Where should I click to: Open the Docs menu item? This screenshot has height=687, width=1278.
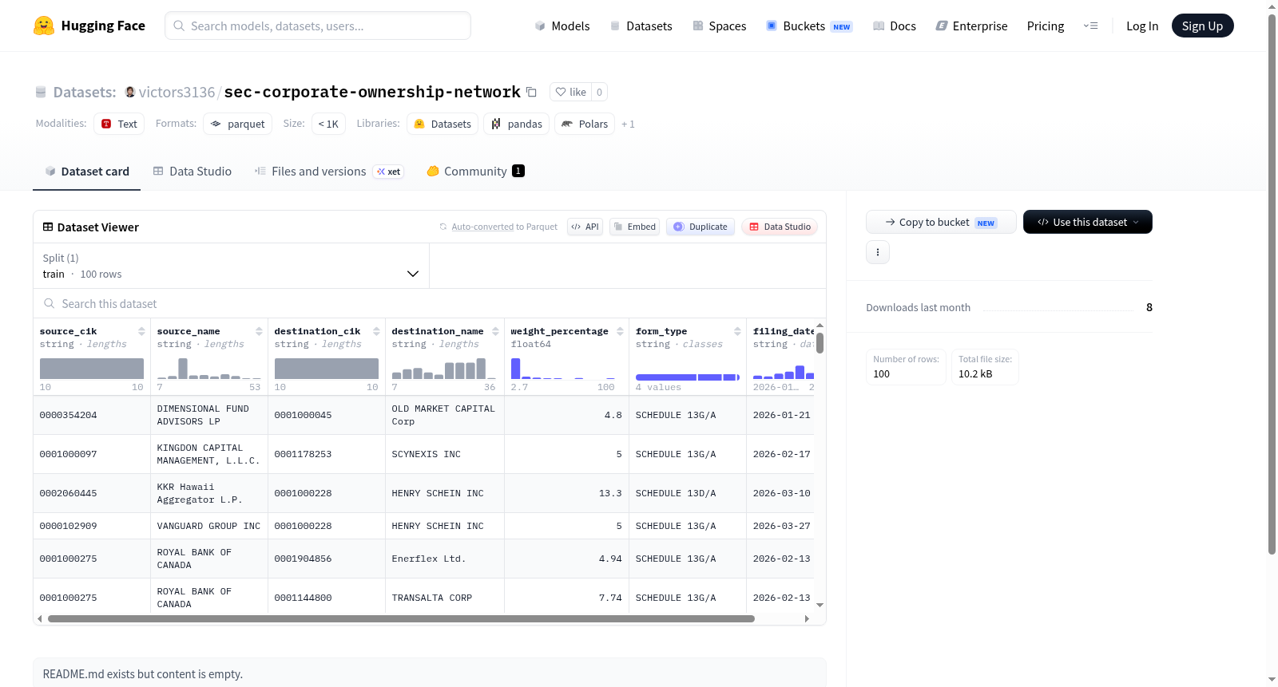(895, 26)
